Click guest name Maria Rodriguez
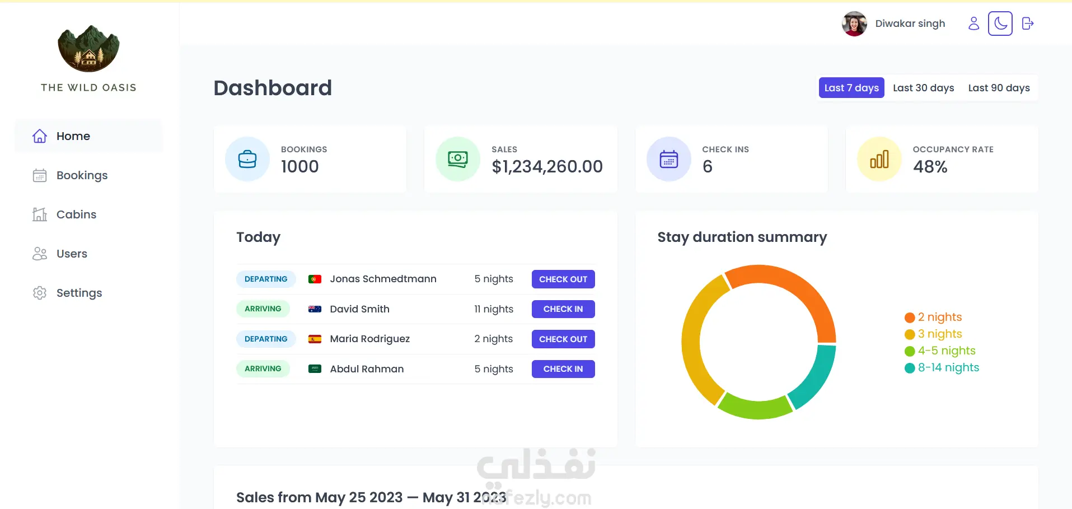 (369, 339)
